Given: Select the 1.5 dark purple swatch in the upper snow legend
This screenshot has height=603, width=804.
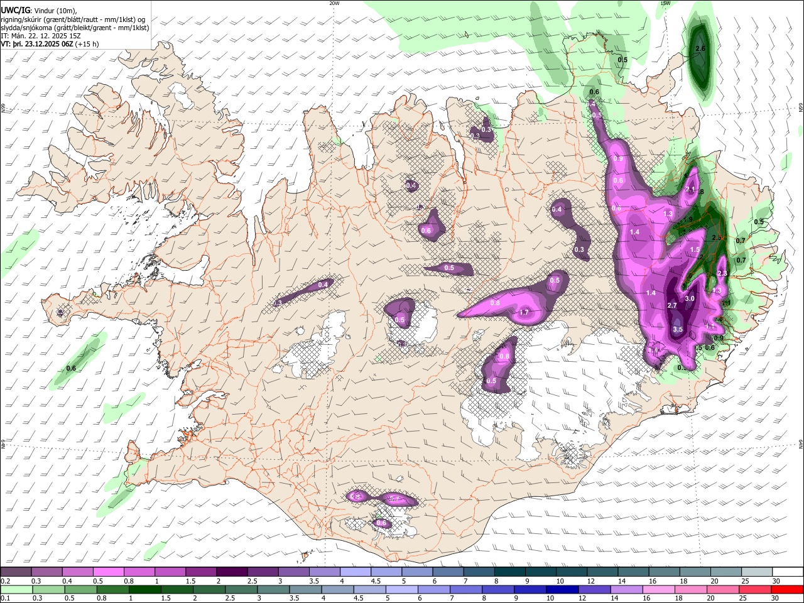Looking at the screenshot, I should [x=200, y=572].
